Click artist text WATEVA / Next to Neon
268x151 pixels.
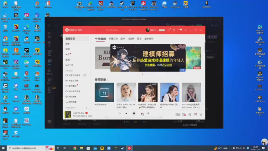[x=82, y=116]
